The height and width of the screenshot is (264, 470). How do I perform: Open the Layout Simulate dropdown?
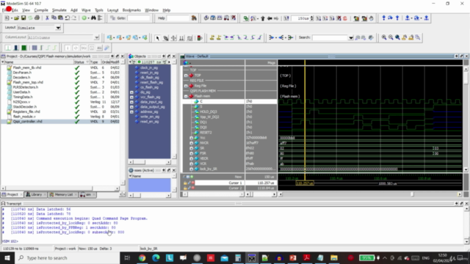[58, 28]
